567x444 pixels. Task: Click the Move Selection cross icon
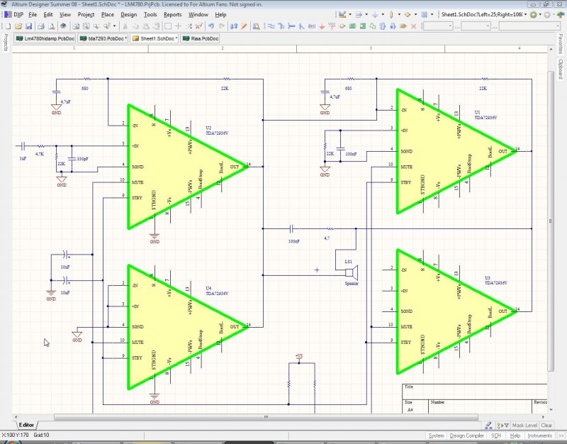(x=178, y=26)
